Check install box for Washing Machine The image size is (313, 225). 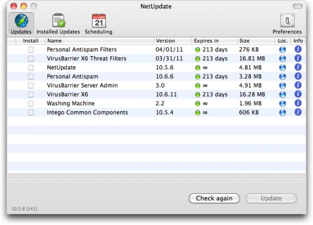point(31,104)
